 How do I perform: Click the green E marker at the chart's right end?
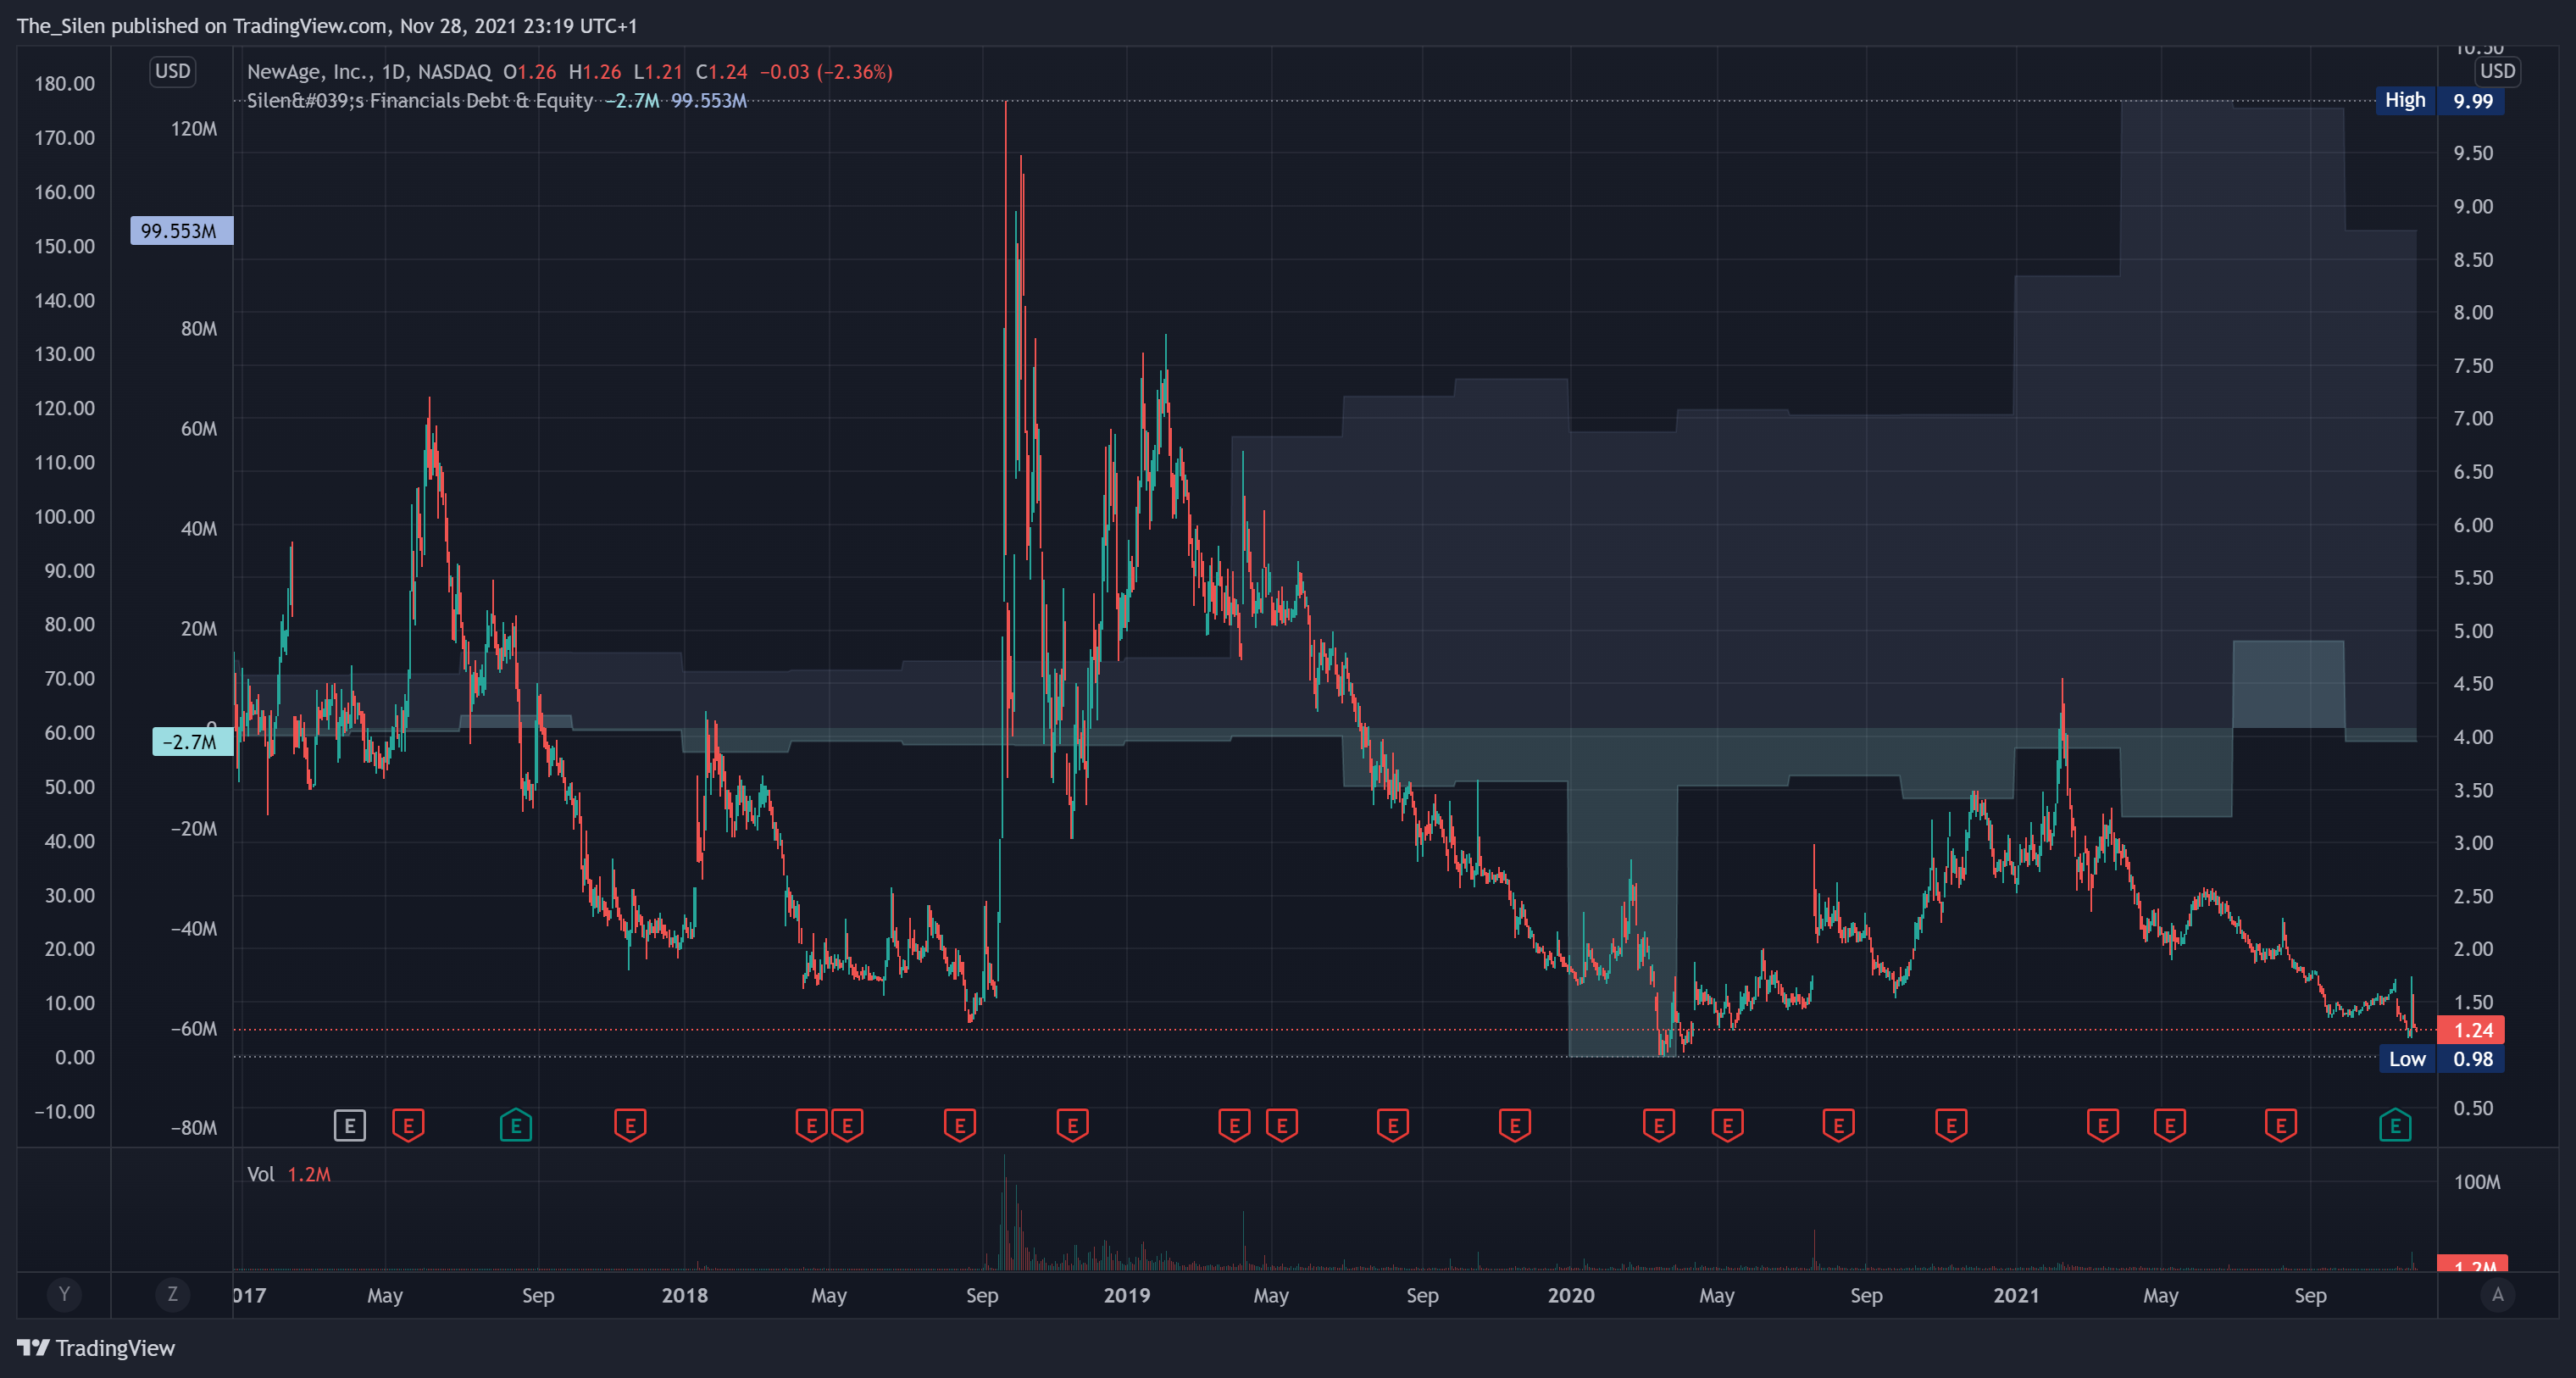(x=2395, y=1126)
